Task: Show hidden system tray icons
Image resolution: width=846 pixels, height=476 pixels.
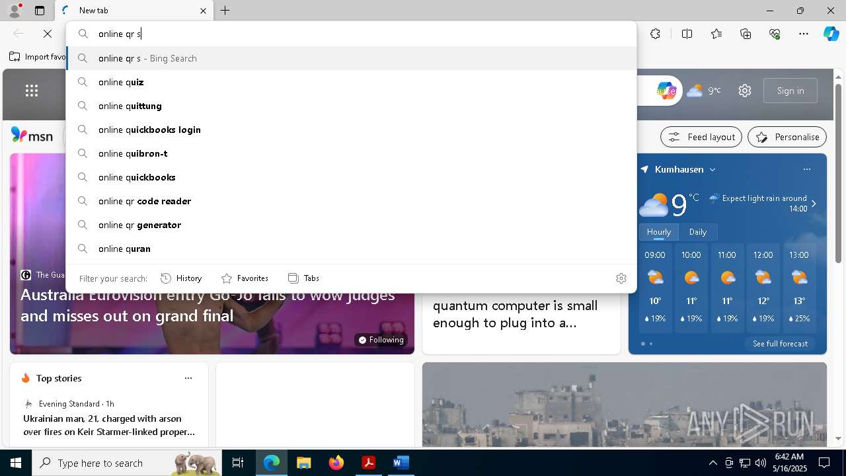Action: click(x=712, y=463)
